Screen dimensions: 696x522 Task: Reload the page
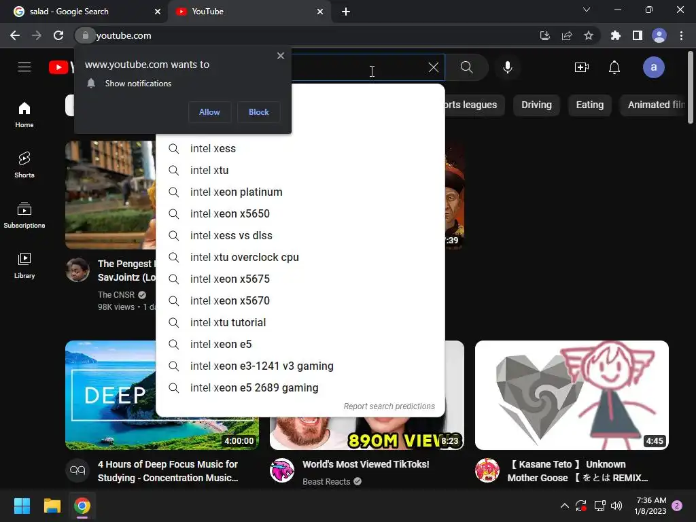[58, 35]
